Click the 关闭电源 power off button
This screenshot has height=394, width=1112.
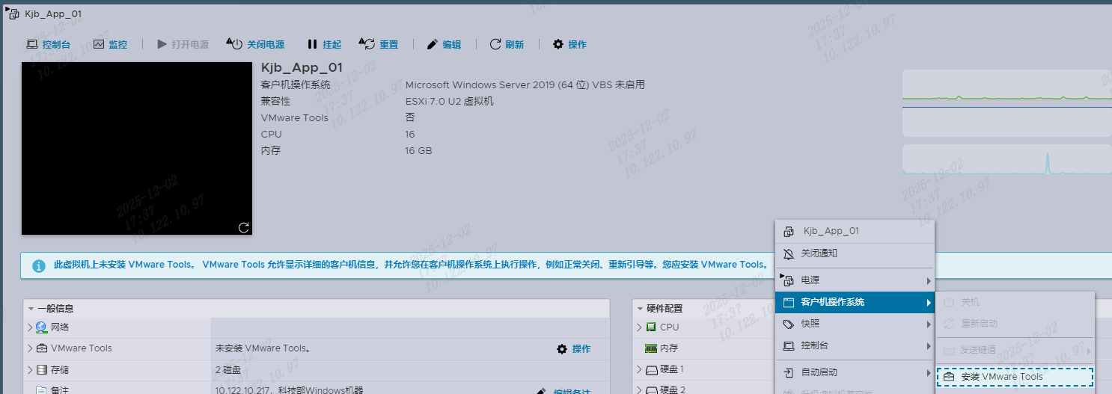(x=255, y=45)
